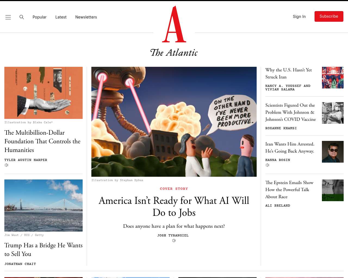The image size is (348, 278).
Task: Open the Newsletters page
Action: click(x=86, y=17)
